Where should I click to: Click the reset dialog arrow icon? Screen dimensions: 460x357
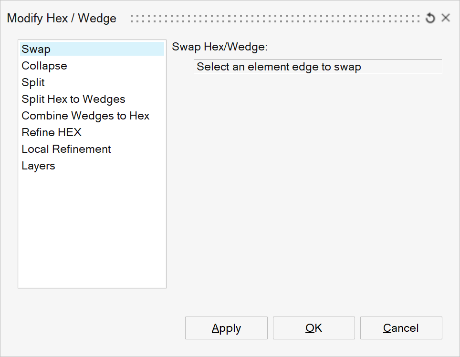(430, 18)
